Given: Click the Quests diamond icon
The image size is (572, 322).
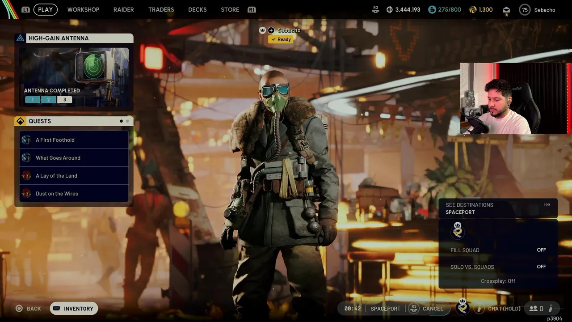Looking at the screenshot, I should click(20, 121).
